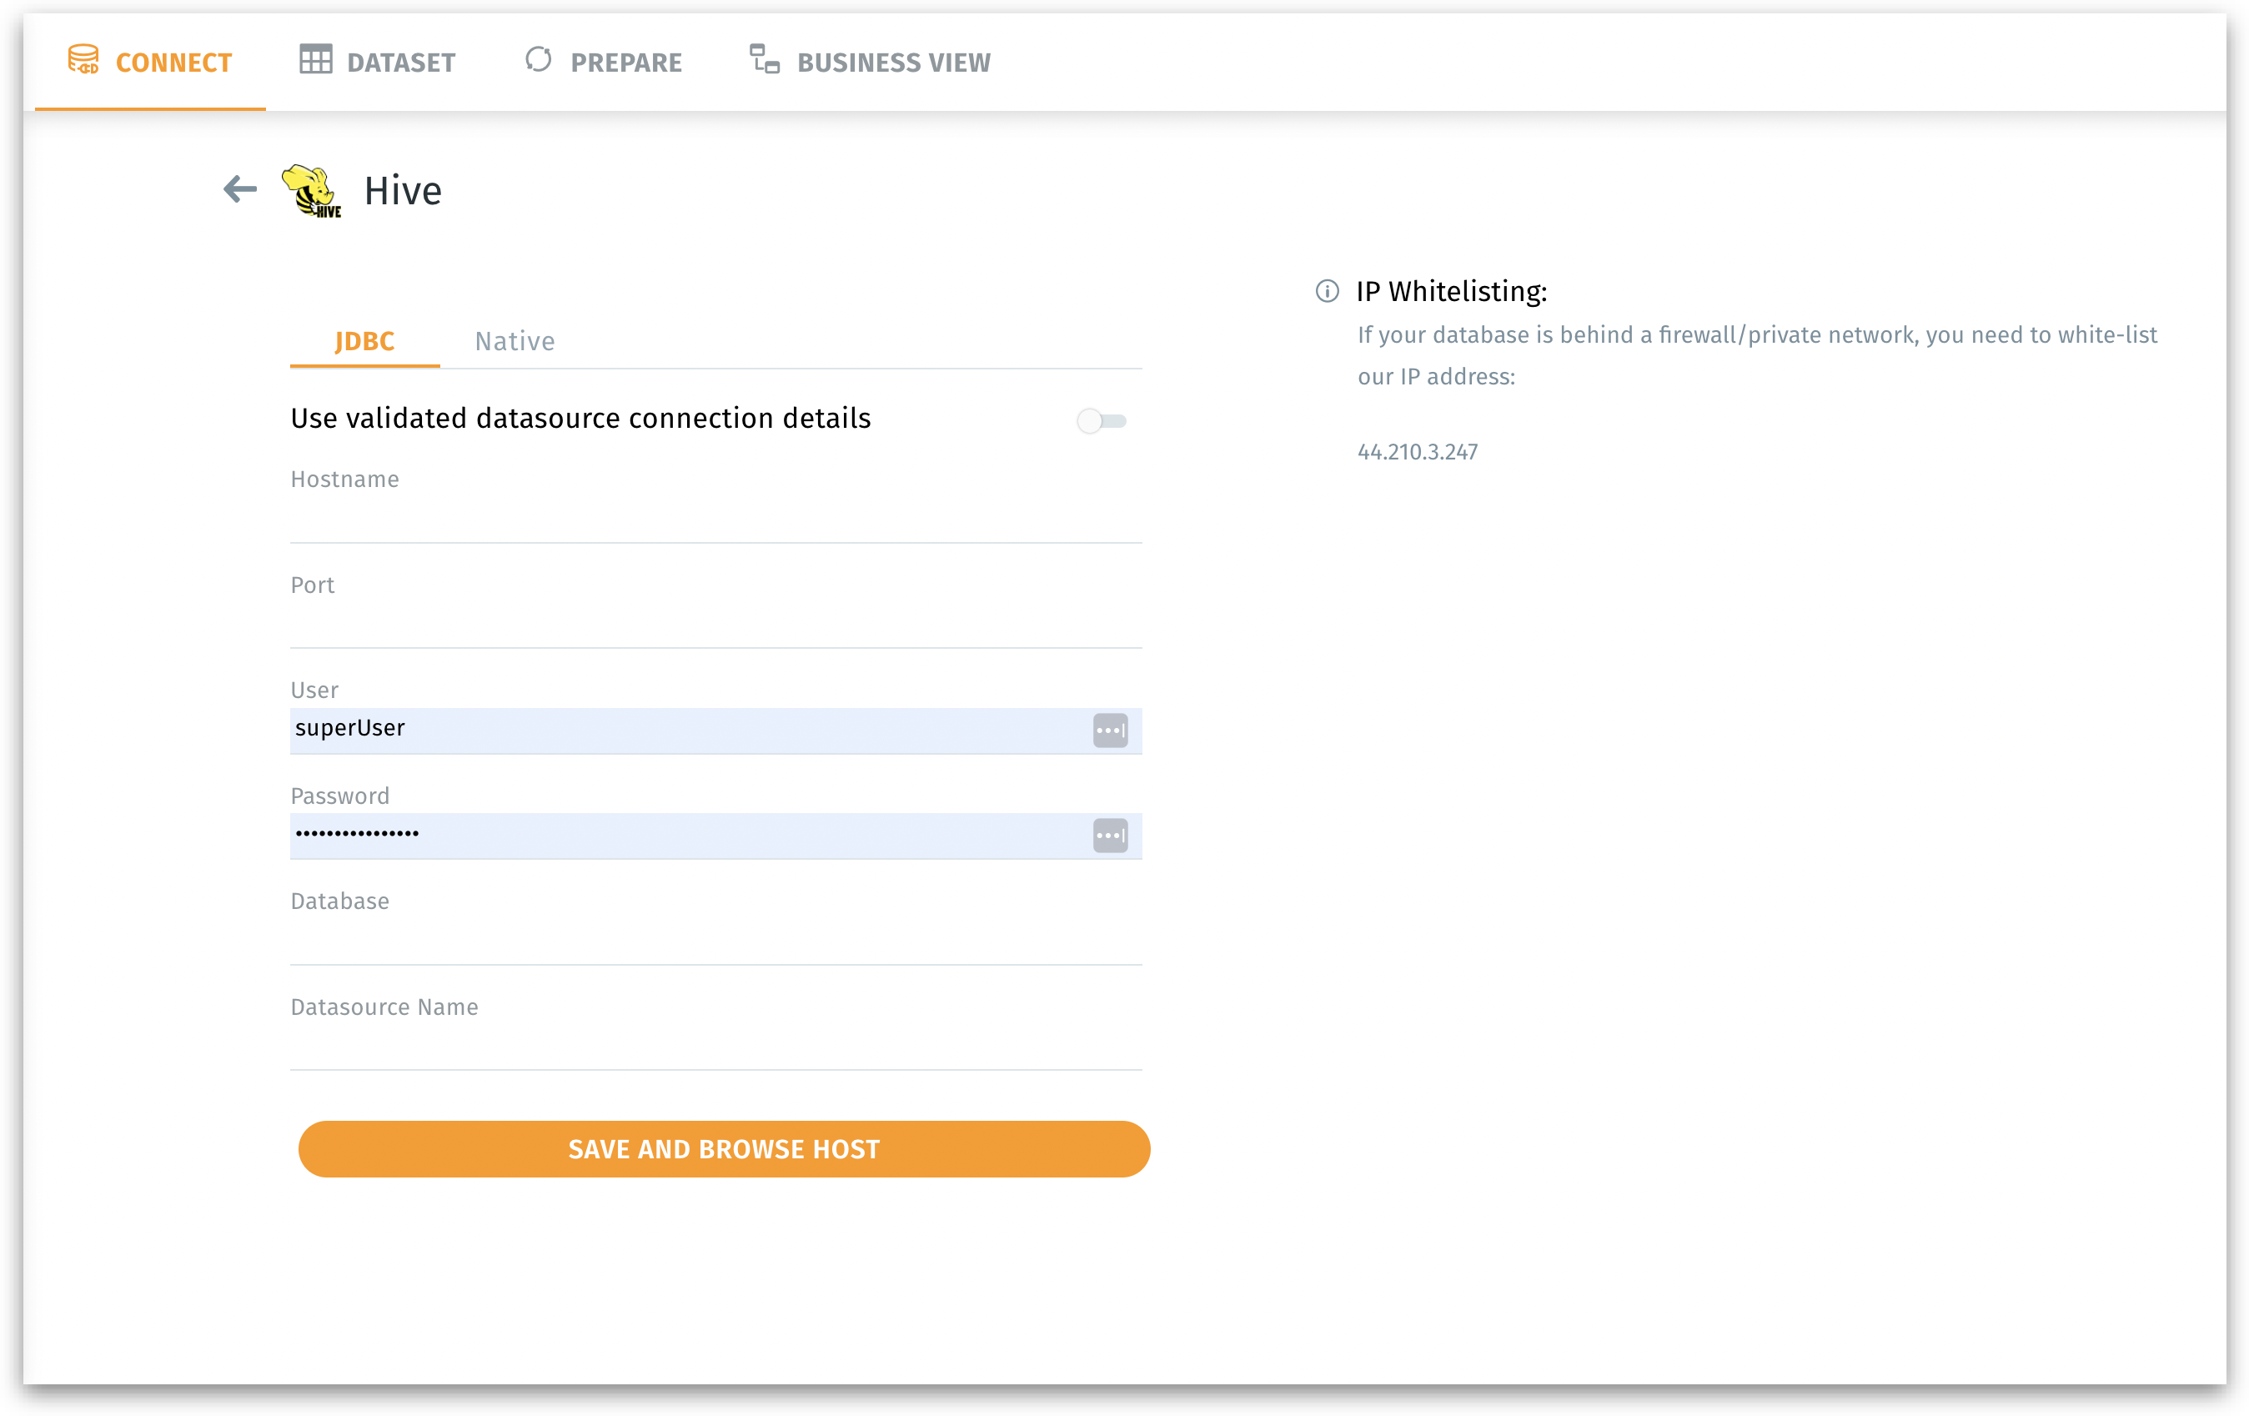This screenshot has width=2249, height=1416.
Task: Click the Prepare refresh icon
Action: [539, 60]
